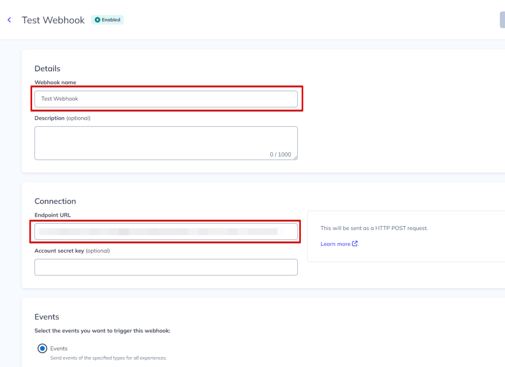Open the Learn more link
This screenshot has height=367, width=505.
[335, 244]
